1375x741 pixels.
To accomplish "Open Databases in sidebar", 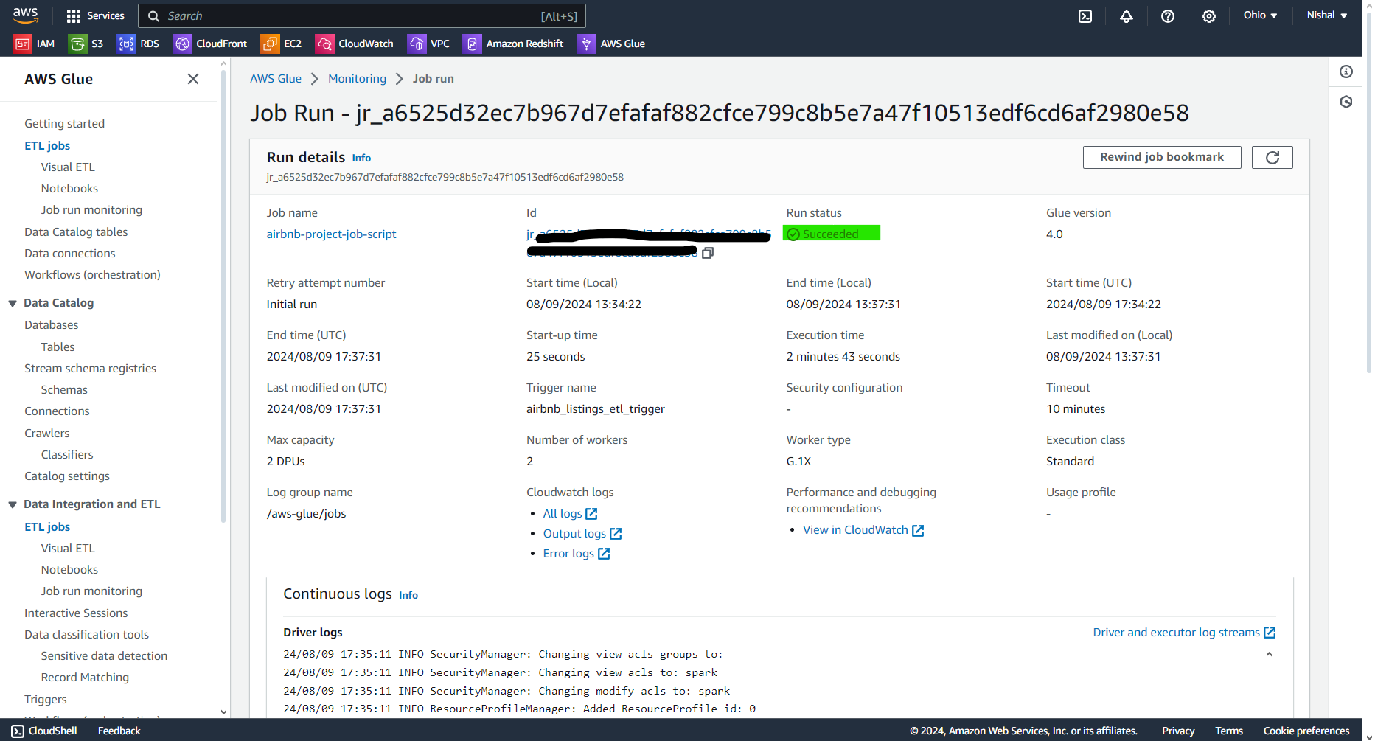I will pos(51,325).
